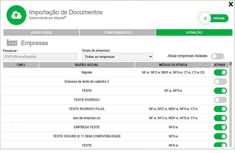Viewport: 235px width, 153px height.
Task: Select the Ativação tab
Action: 194,33
